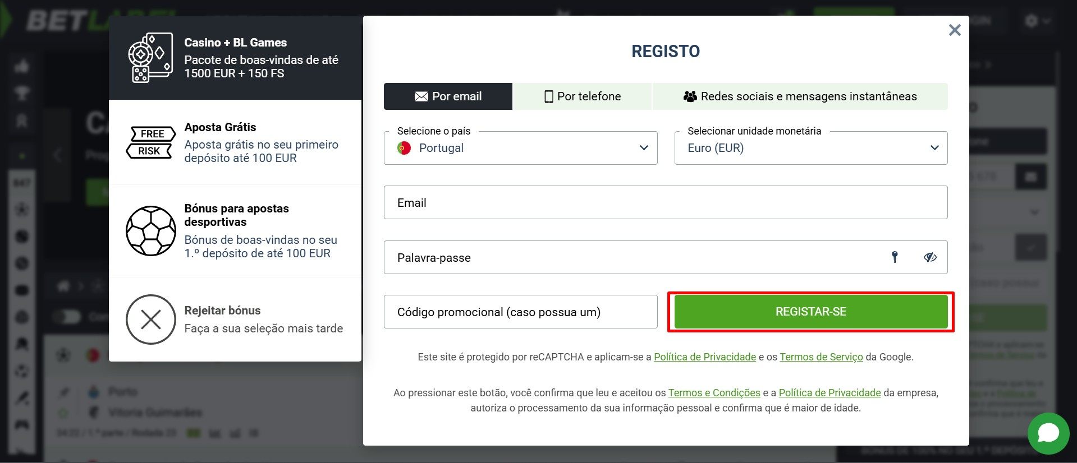The image size is (1077, 463).
Task: Click the key icon in password field
Action: (x=895, y=257)
